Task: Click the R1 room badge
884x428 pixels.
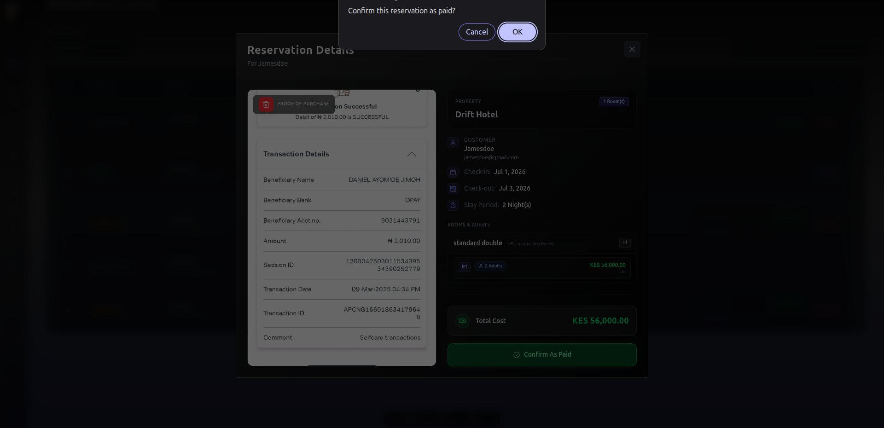Action: pos(465,266)
